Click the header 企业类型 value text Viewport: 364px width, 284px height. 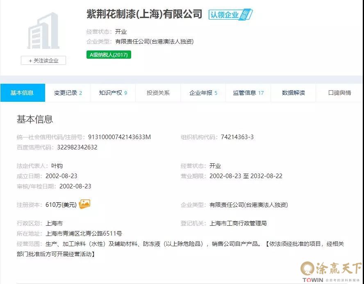[x=154, y=41]
